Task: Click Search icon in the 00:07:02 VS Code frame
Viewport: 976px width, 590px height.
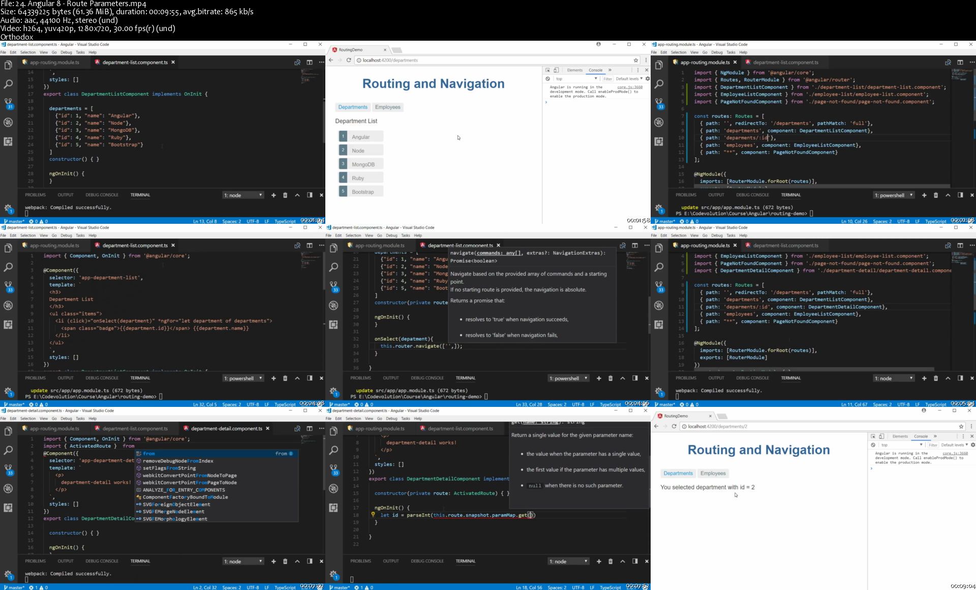Action: [x=8, y=450]
